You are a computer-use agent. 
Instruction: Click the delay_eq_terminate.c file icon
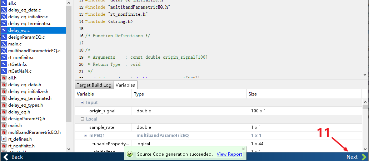(4, 24)
